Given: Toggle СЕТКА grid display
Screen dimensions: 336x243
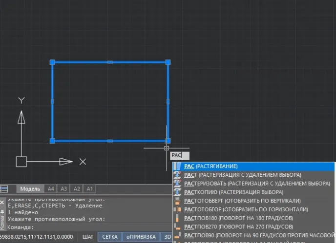Looking at the screenshot, I should tap(110, 237).
